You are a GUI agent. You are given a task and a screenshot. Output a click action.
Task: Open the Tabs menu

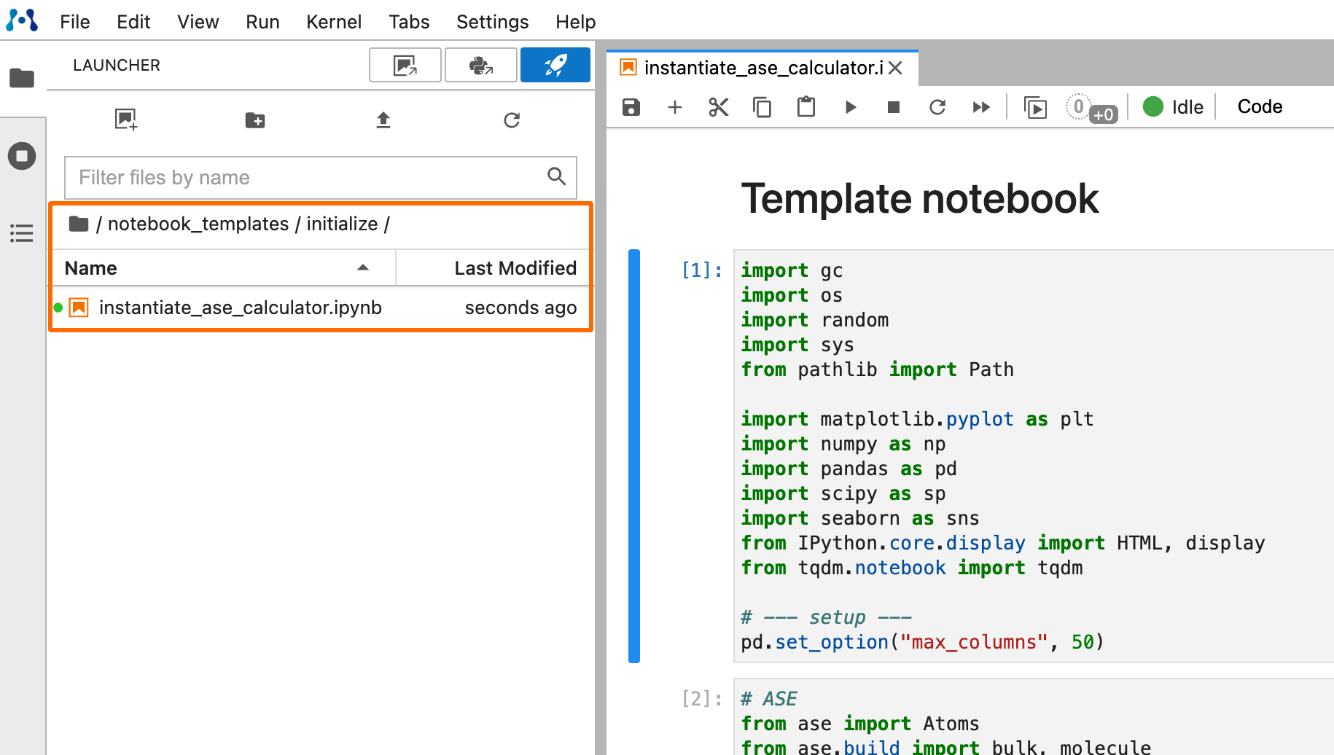(409, 22)
